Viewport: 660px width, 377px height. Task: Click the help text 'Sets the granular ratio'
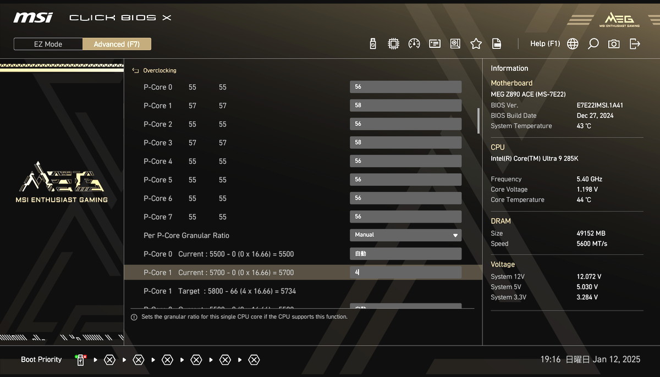click(245, 317)
